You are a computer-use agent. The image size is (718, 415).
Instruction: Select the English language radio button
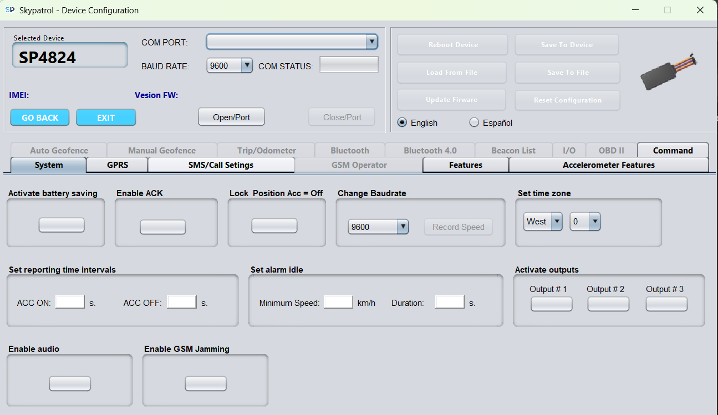coord(402,122)
